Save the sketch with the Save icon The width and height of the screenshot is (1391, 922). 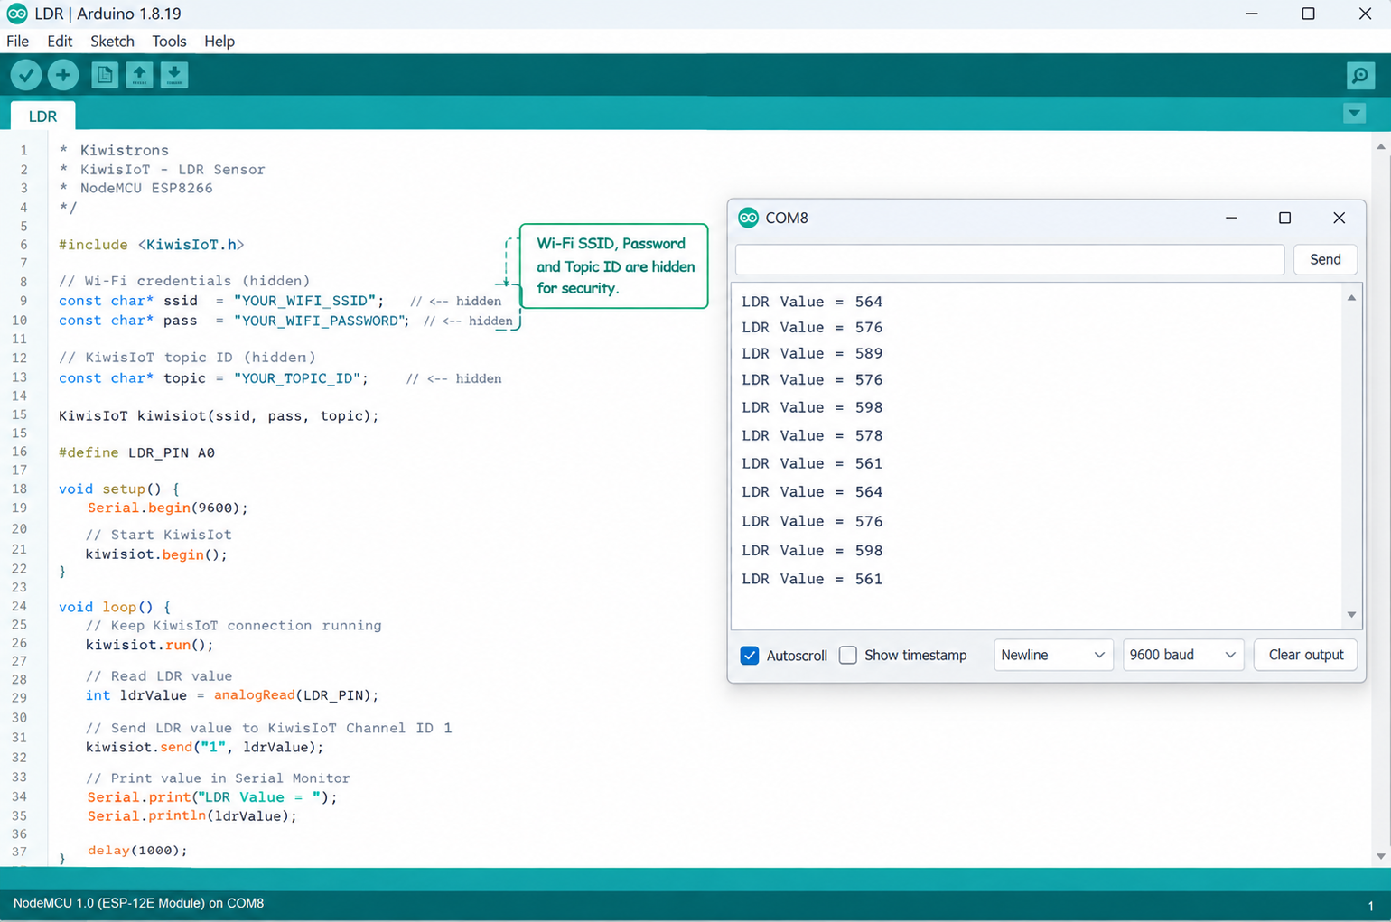(174, 75)
